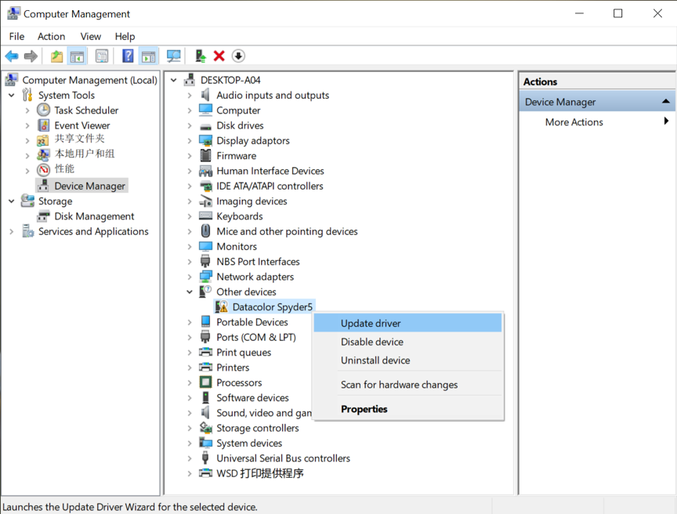Select the 本地用户和组 tree item
Viewport: 677px width, 514px height.
coord(85,154)
